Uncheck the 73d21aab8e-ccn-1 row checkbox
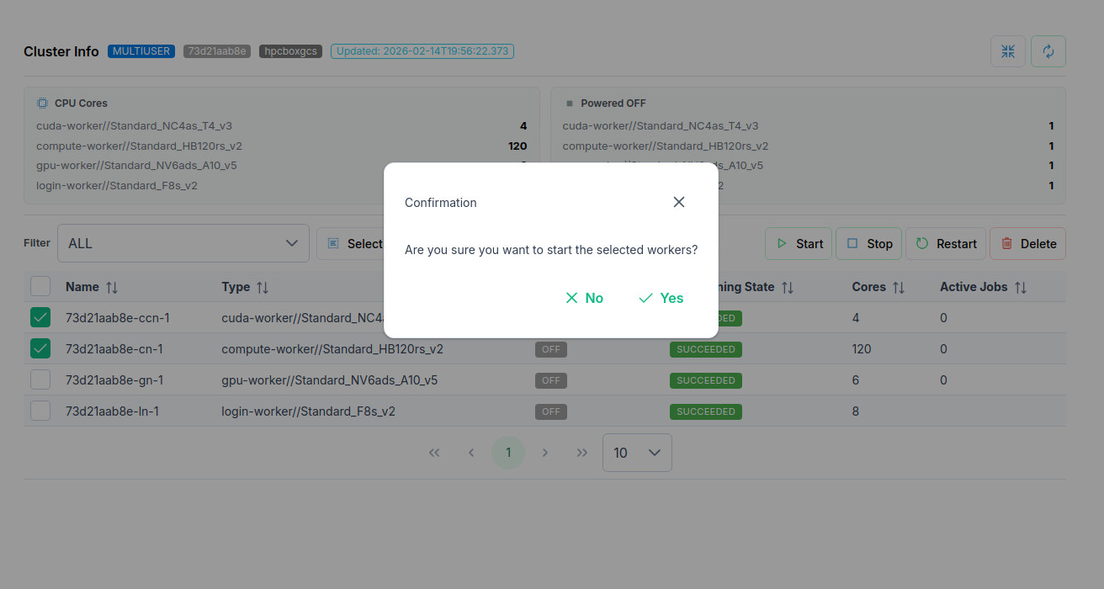 pyautogui.click(x=40, y=317)
